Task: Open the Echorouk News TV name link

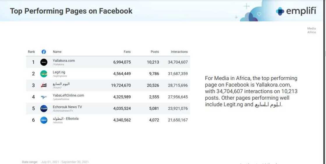Action: 67,107
